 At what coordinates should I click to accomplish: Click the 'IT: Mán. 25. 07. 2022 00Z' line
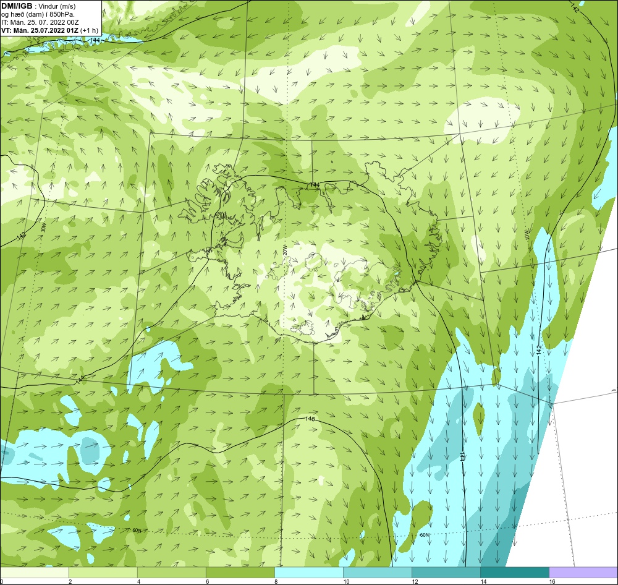pos(40,22)
